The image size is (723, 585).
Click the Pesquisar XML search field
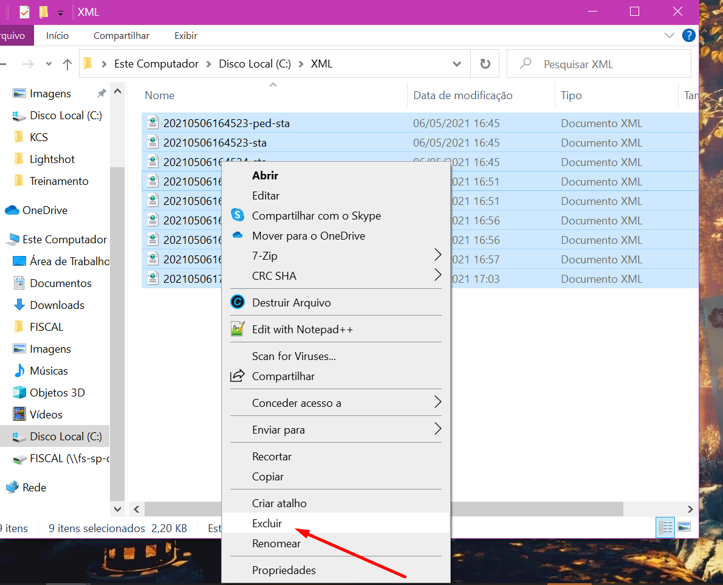tap(598, 64)
